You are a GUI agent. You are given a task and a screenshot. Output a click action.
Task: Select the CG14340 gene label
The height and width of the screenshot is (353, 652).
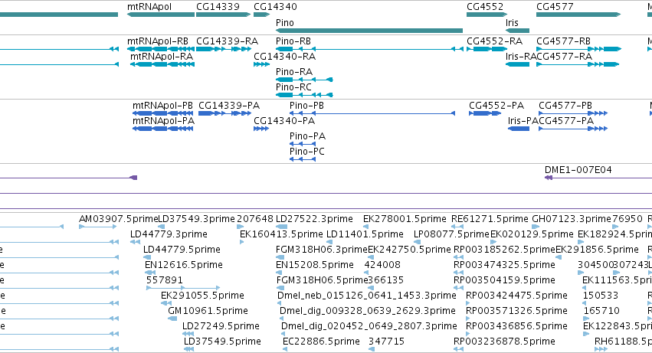[275, 7]
